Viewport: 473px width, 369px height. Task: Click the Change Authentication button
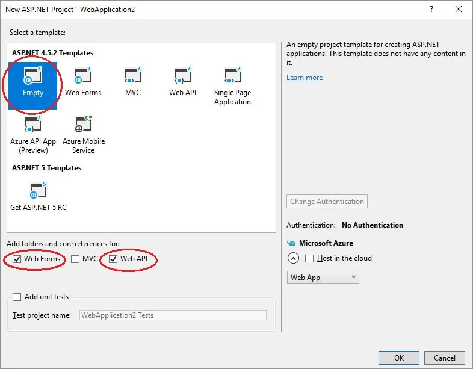coord(327,201)
